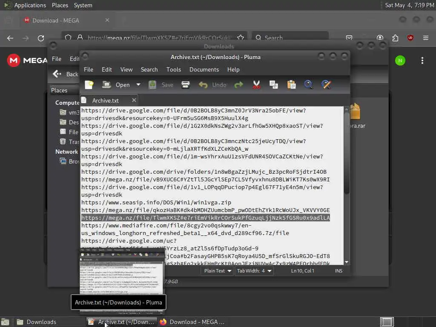Click the mediafire.com longhorn link line
Viewport: 436px width, 327px height.
coord(185,229)
